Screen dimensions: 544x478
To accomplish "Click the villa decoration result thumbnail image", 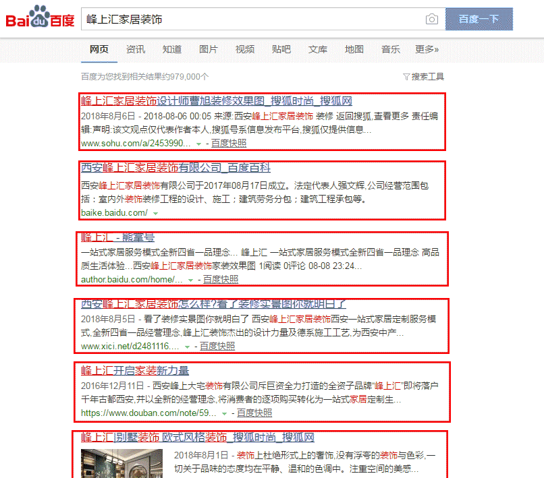I will [x=121, y=463].
